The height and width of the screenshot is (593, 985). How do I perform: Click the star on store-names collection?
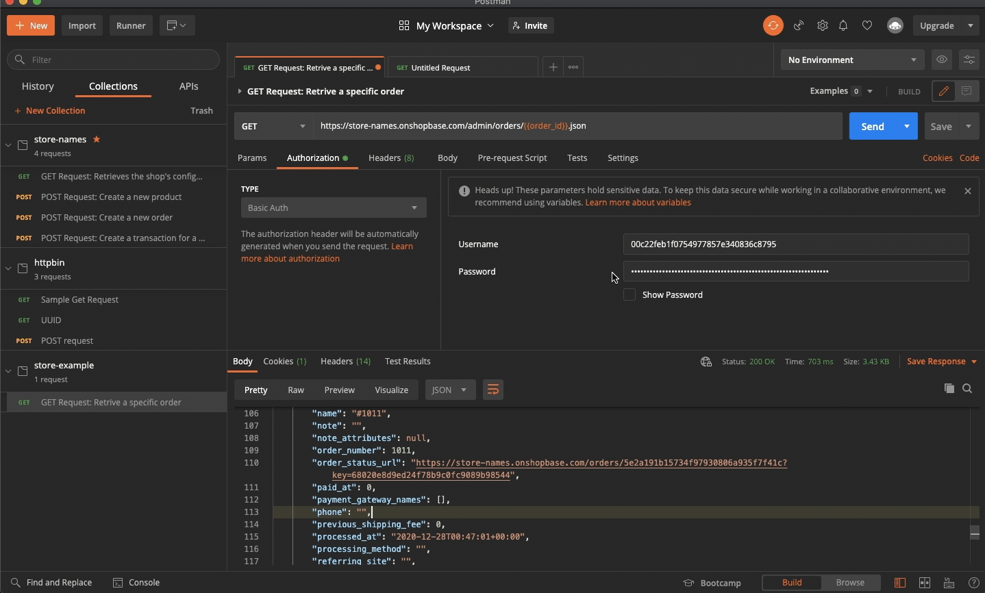coord(97,139)
